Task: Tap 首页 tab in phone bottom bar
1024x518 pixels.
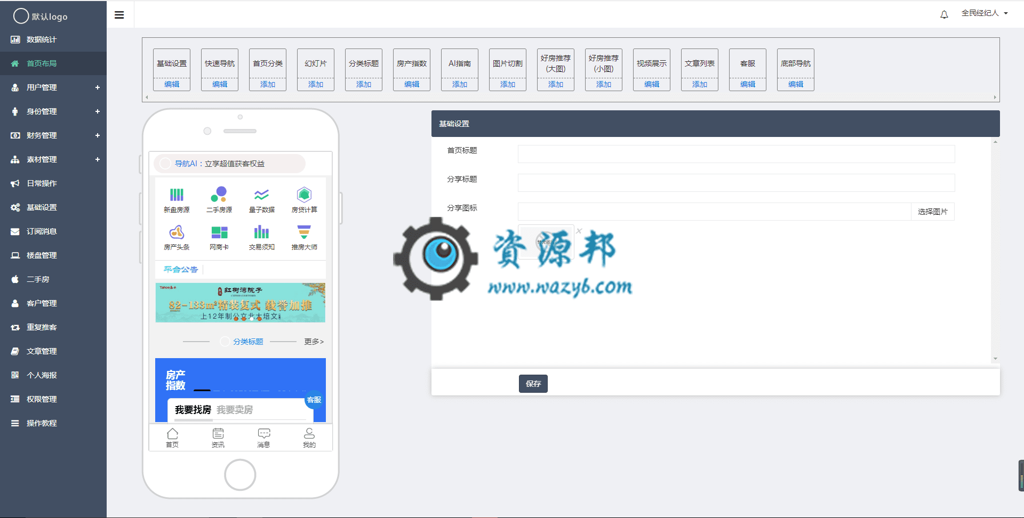Action: click(x=172, y=438)
